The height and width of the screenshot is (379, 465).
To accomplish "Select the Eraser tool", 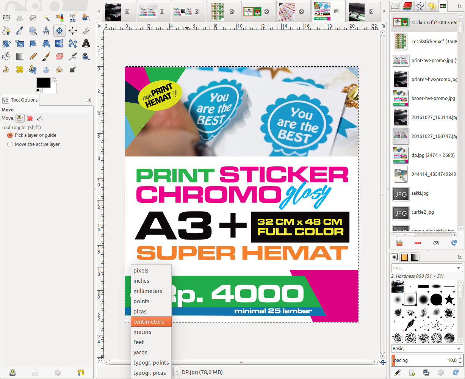I will pos(59,56).
